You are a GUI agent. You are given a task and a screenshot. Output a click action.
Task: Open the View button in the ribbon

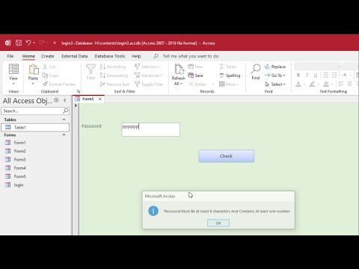pyautogui.click(x=13, y=74)
